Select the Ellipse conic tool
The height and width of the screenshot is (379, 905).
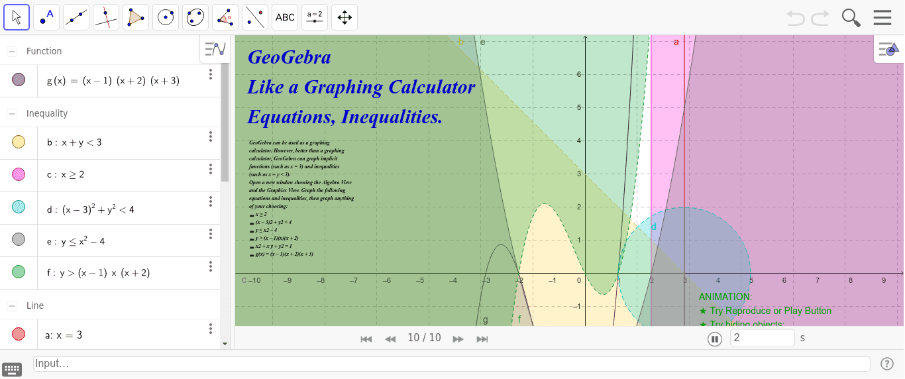(195, 17)
